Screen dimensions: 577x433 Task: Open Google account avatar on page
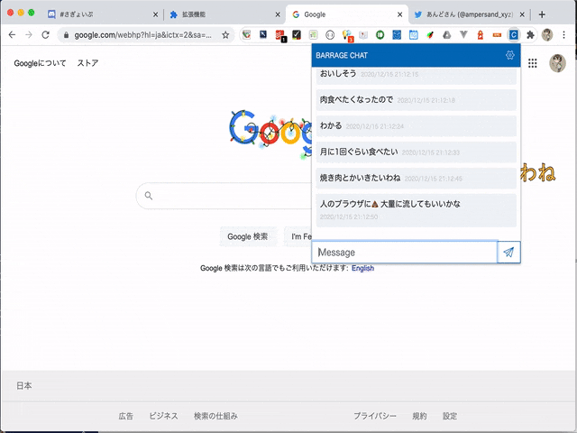click(x=557, y=63)
